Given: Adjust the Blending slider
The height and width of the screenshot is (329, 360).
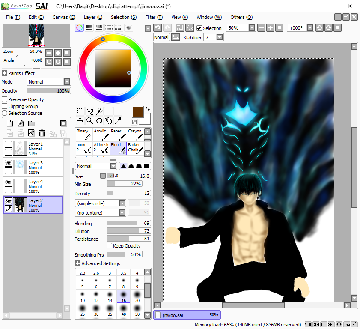Looking at the screenshot, I should coord(128,223).
